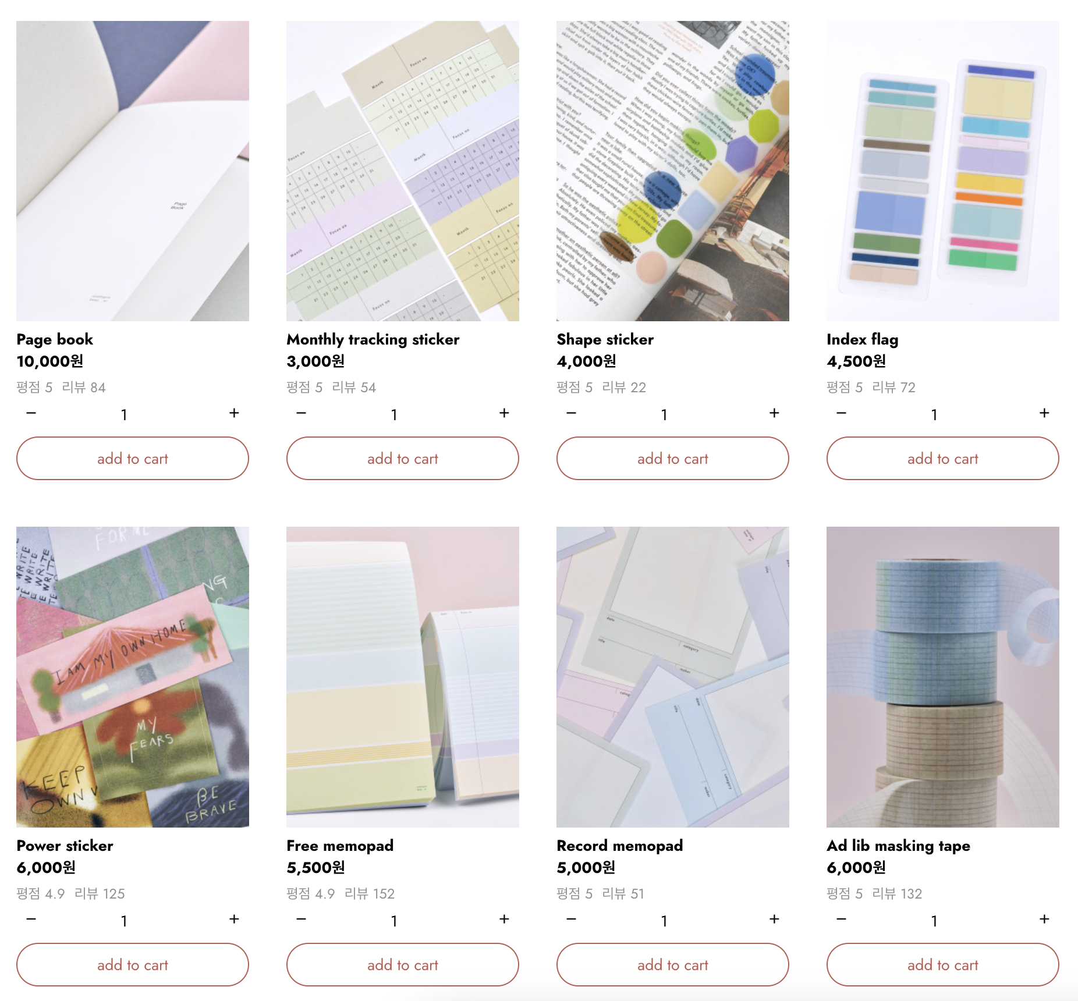
Task: Add Index flag to cart
Action: coord(943,459)
